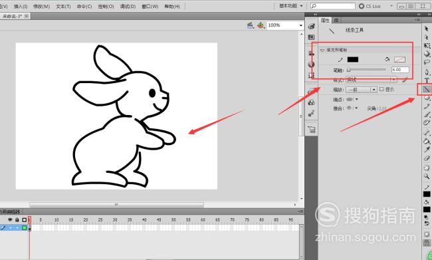
Task: Select the Paint Bucket tool
Action: pos(427,141)
